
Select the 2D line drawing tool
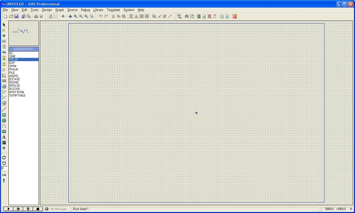4,110
